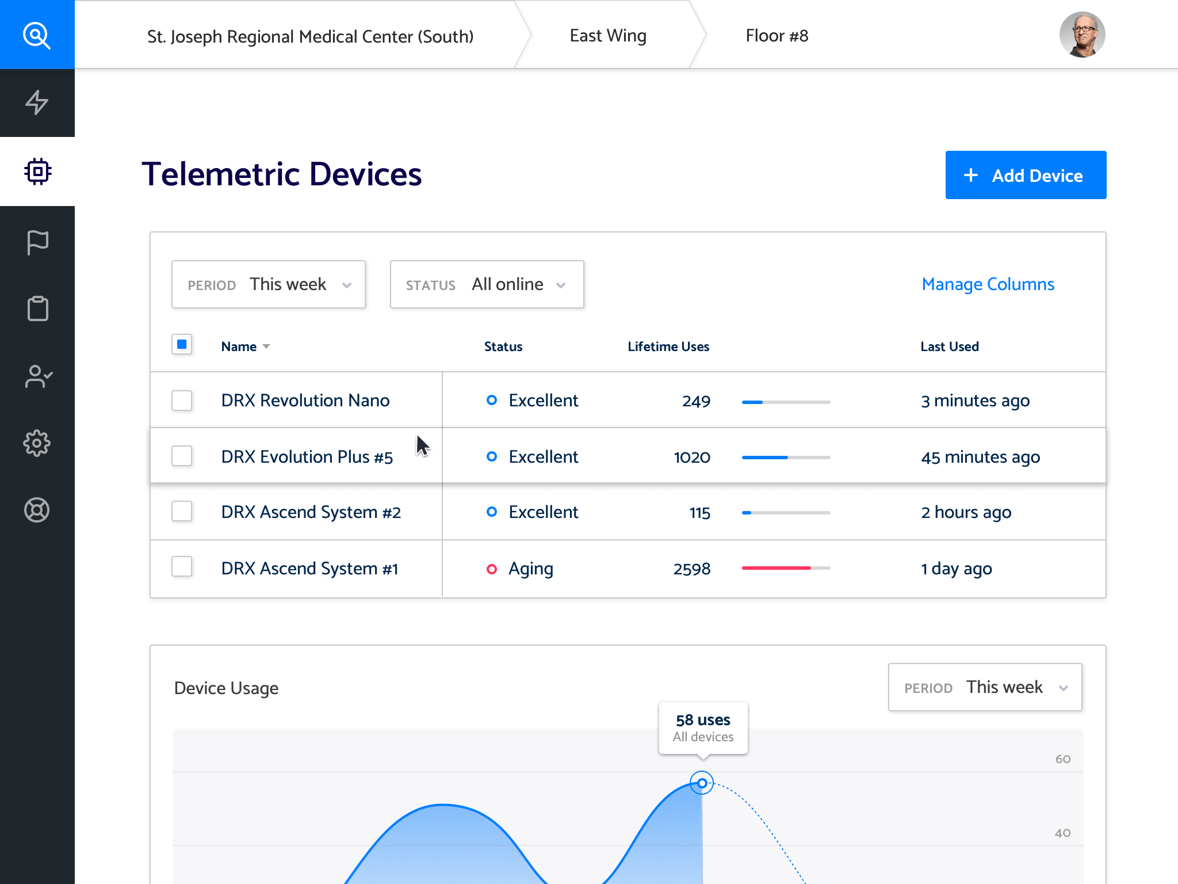
Task: Click the user profile avatar
Action: coord(1082,35)
